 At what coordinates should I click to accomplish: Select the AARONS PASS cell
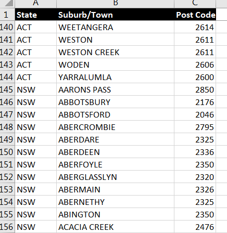[116, 89]
